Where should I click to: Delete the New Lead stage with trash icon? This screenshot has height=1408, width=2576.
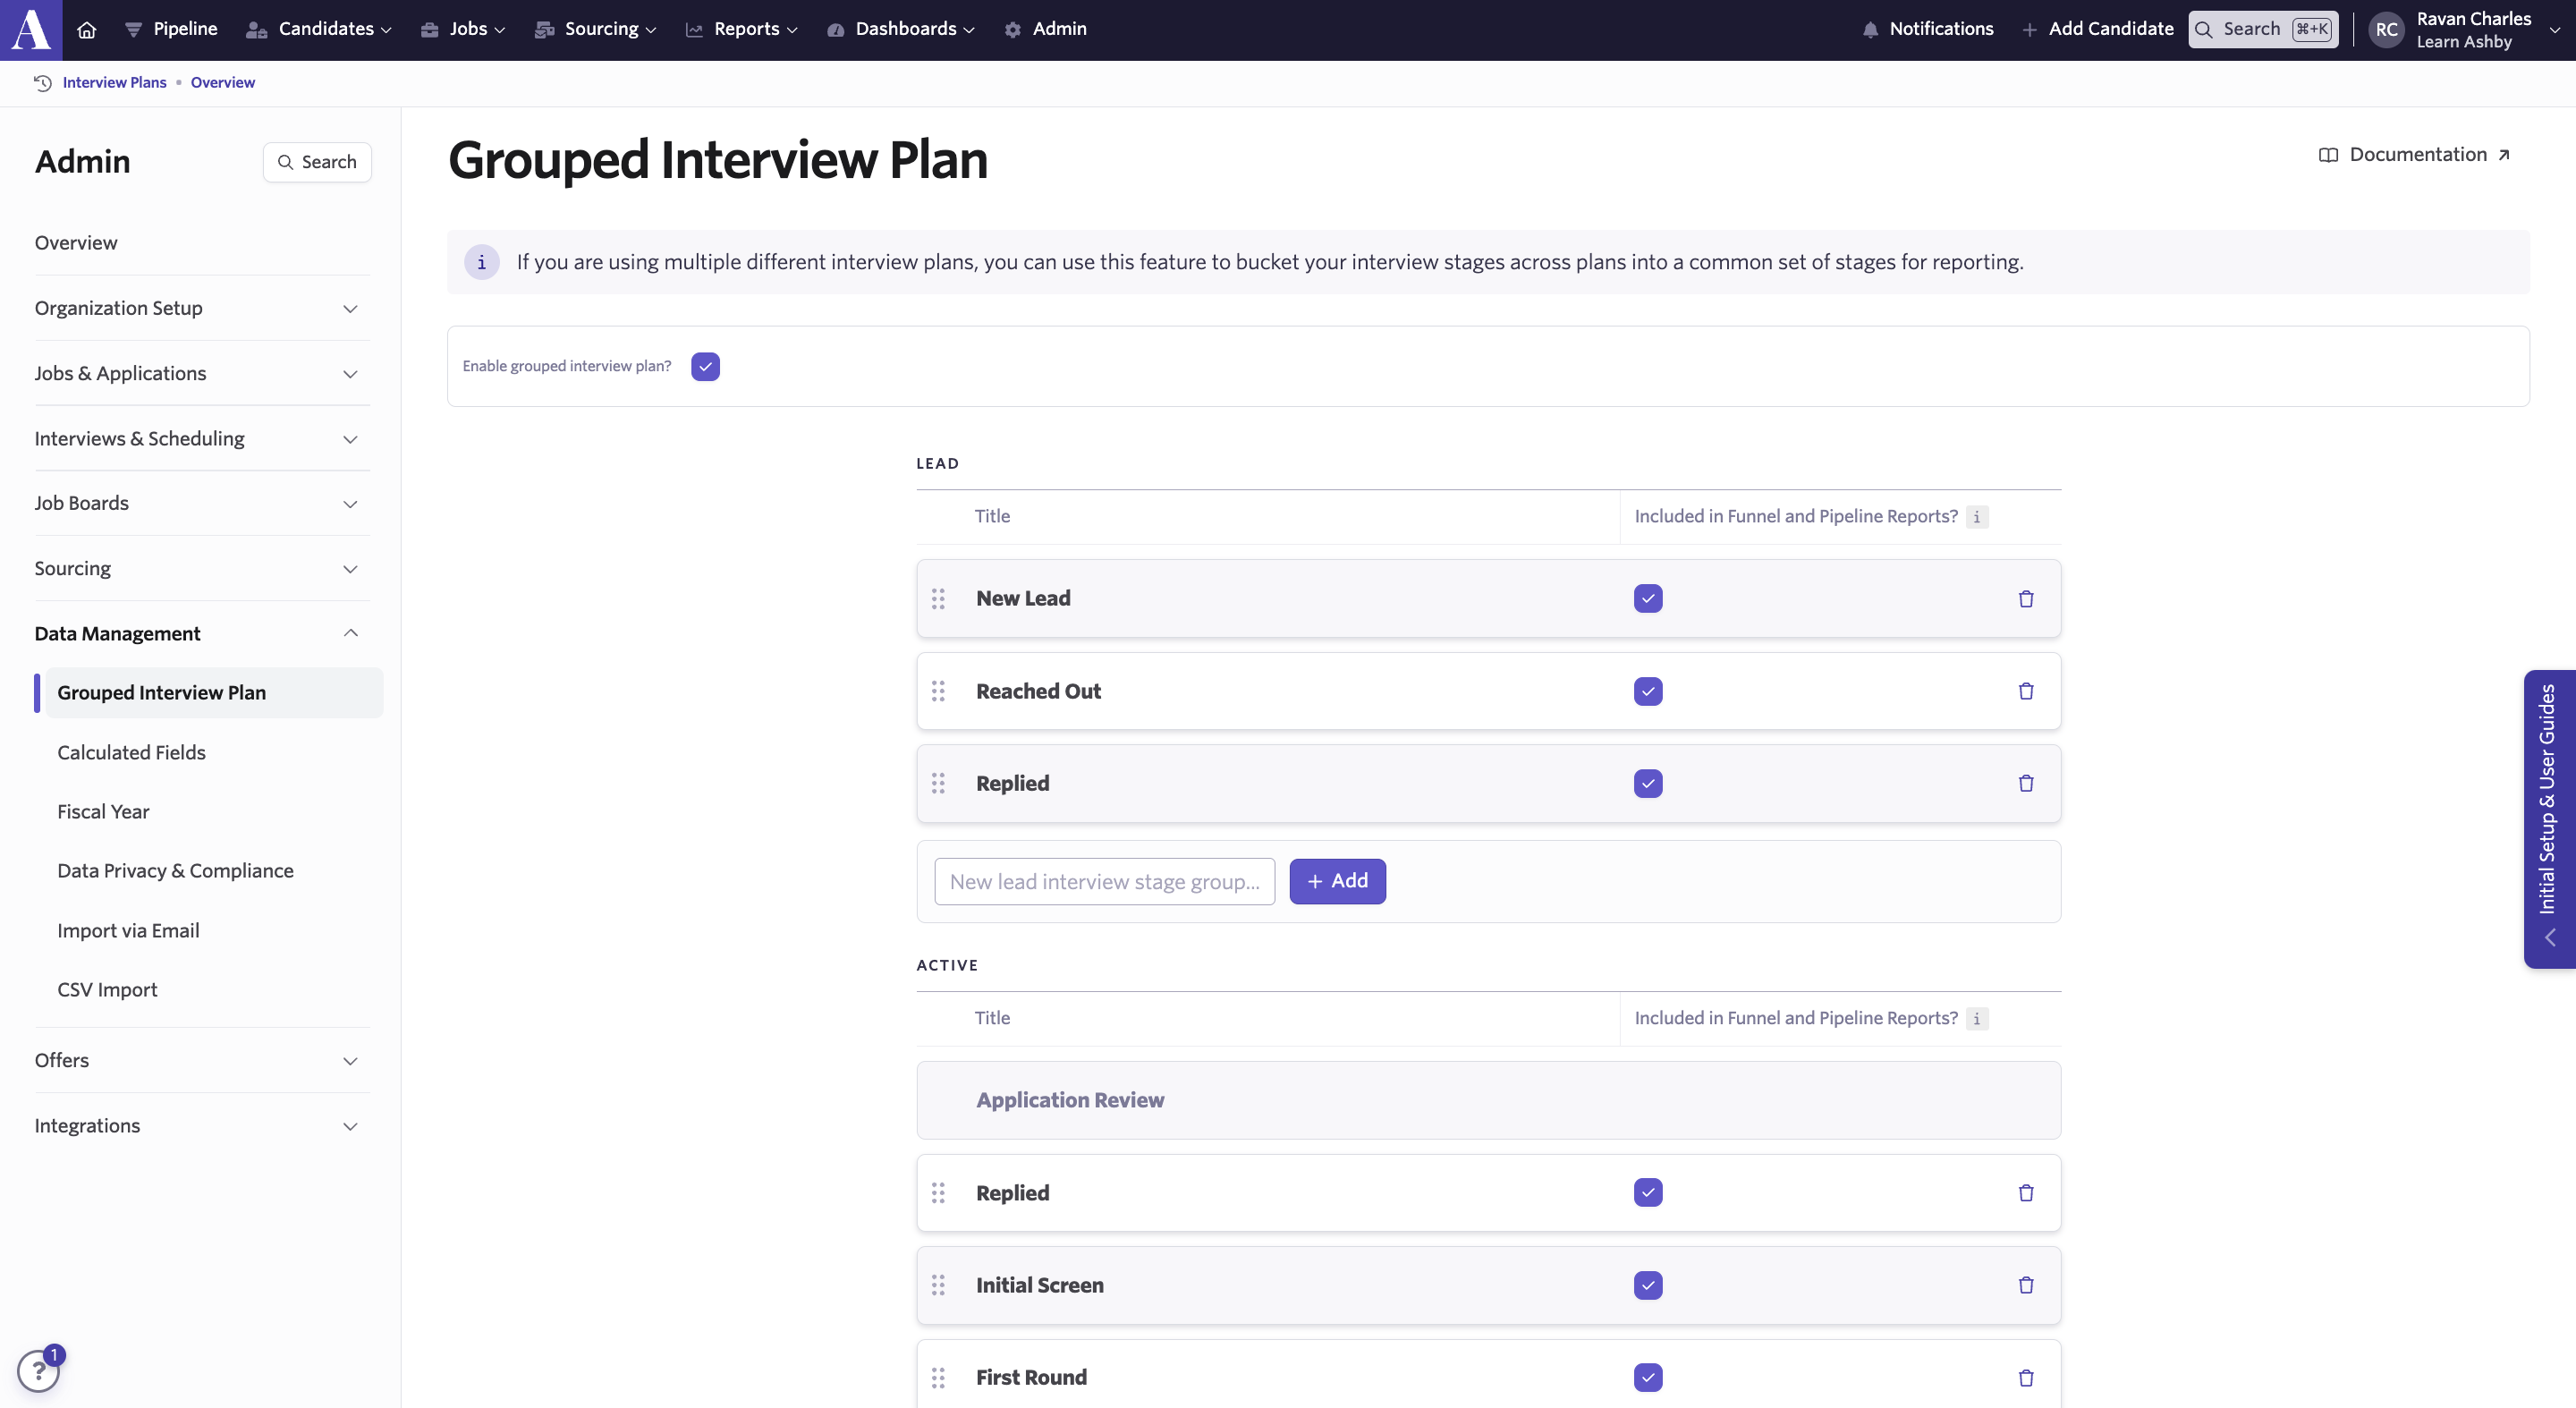pos(2026,598)
